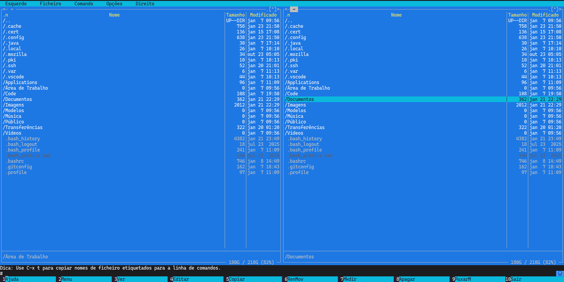Select /Transferências folder in the right panel

point(305,128)
